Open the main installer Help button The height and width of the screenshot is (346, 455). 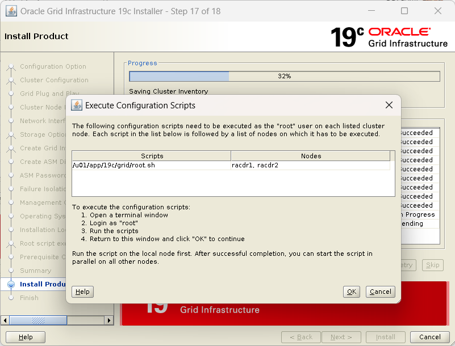click(x=26, y=337)
